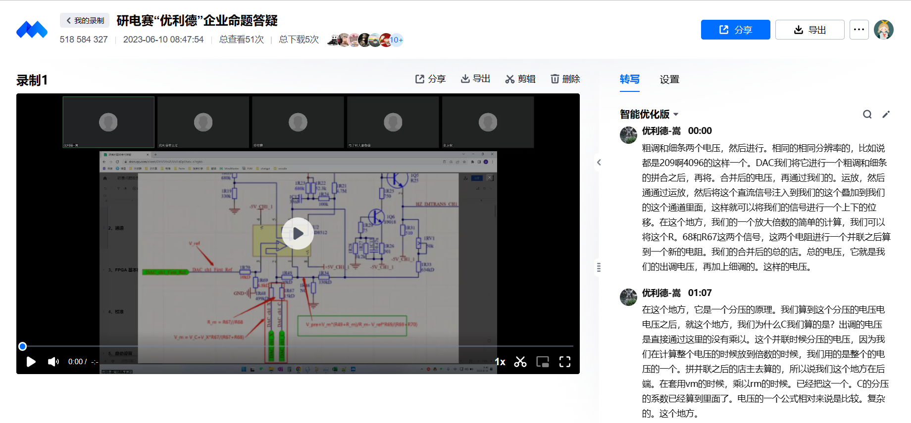Search within the transcript
911x423 pixels.
[867, 114]
